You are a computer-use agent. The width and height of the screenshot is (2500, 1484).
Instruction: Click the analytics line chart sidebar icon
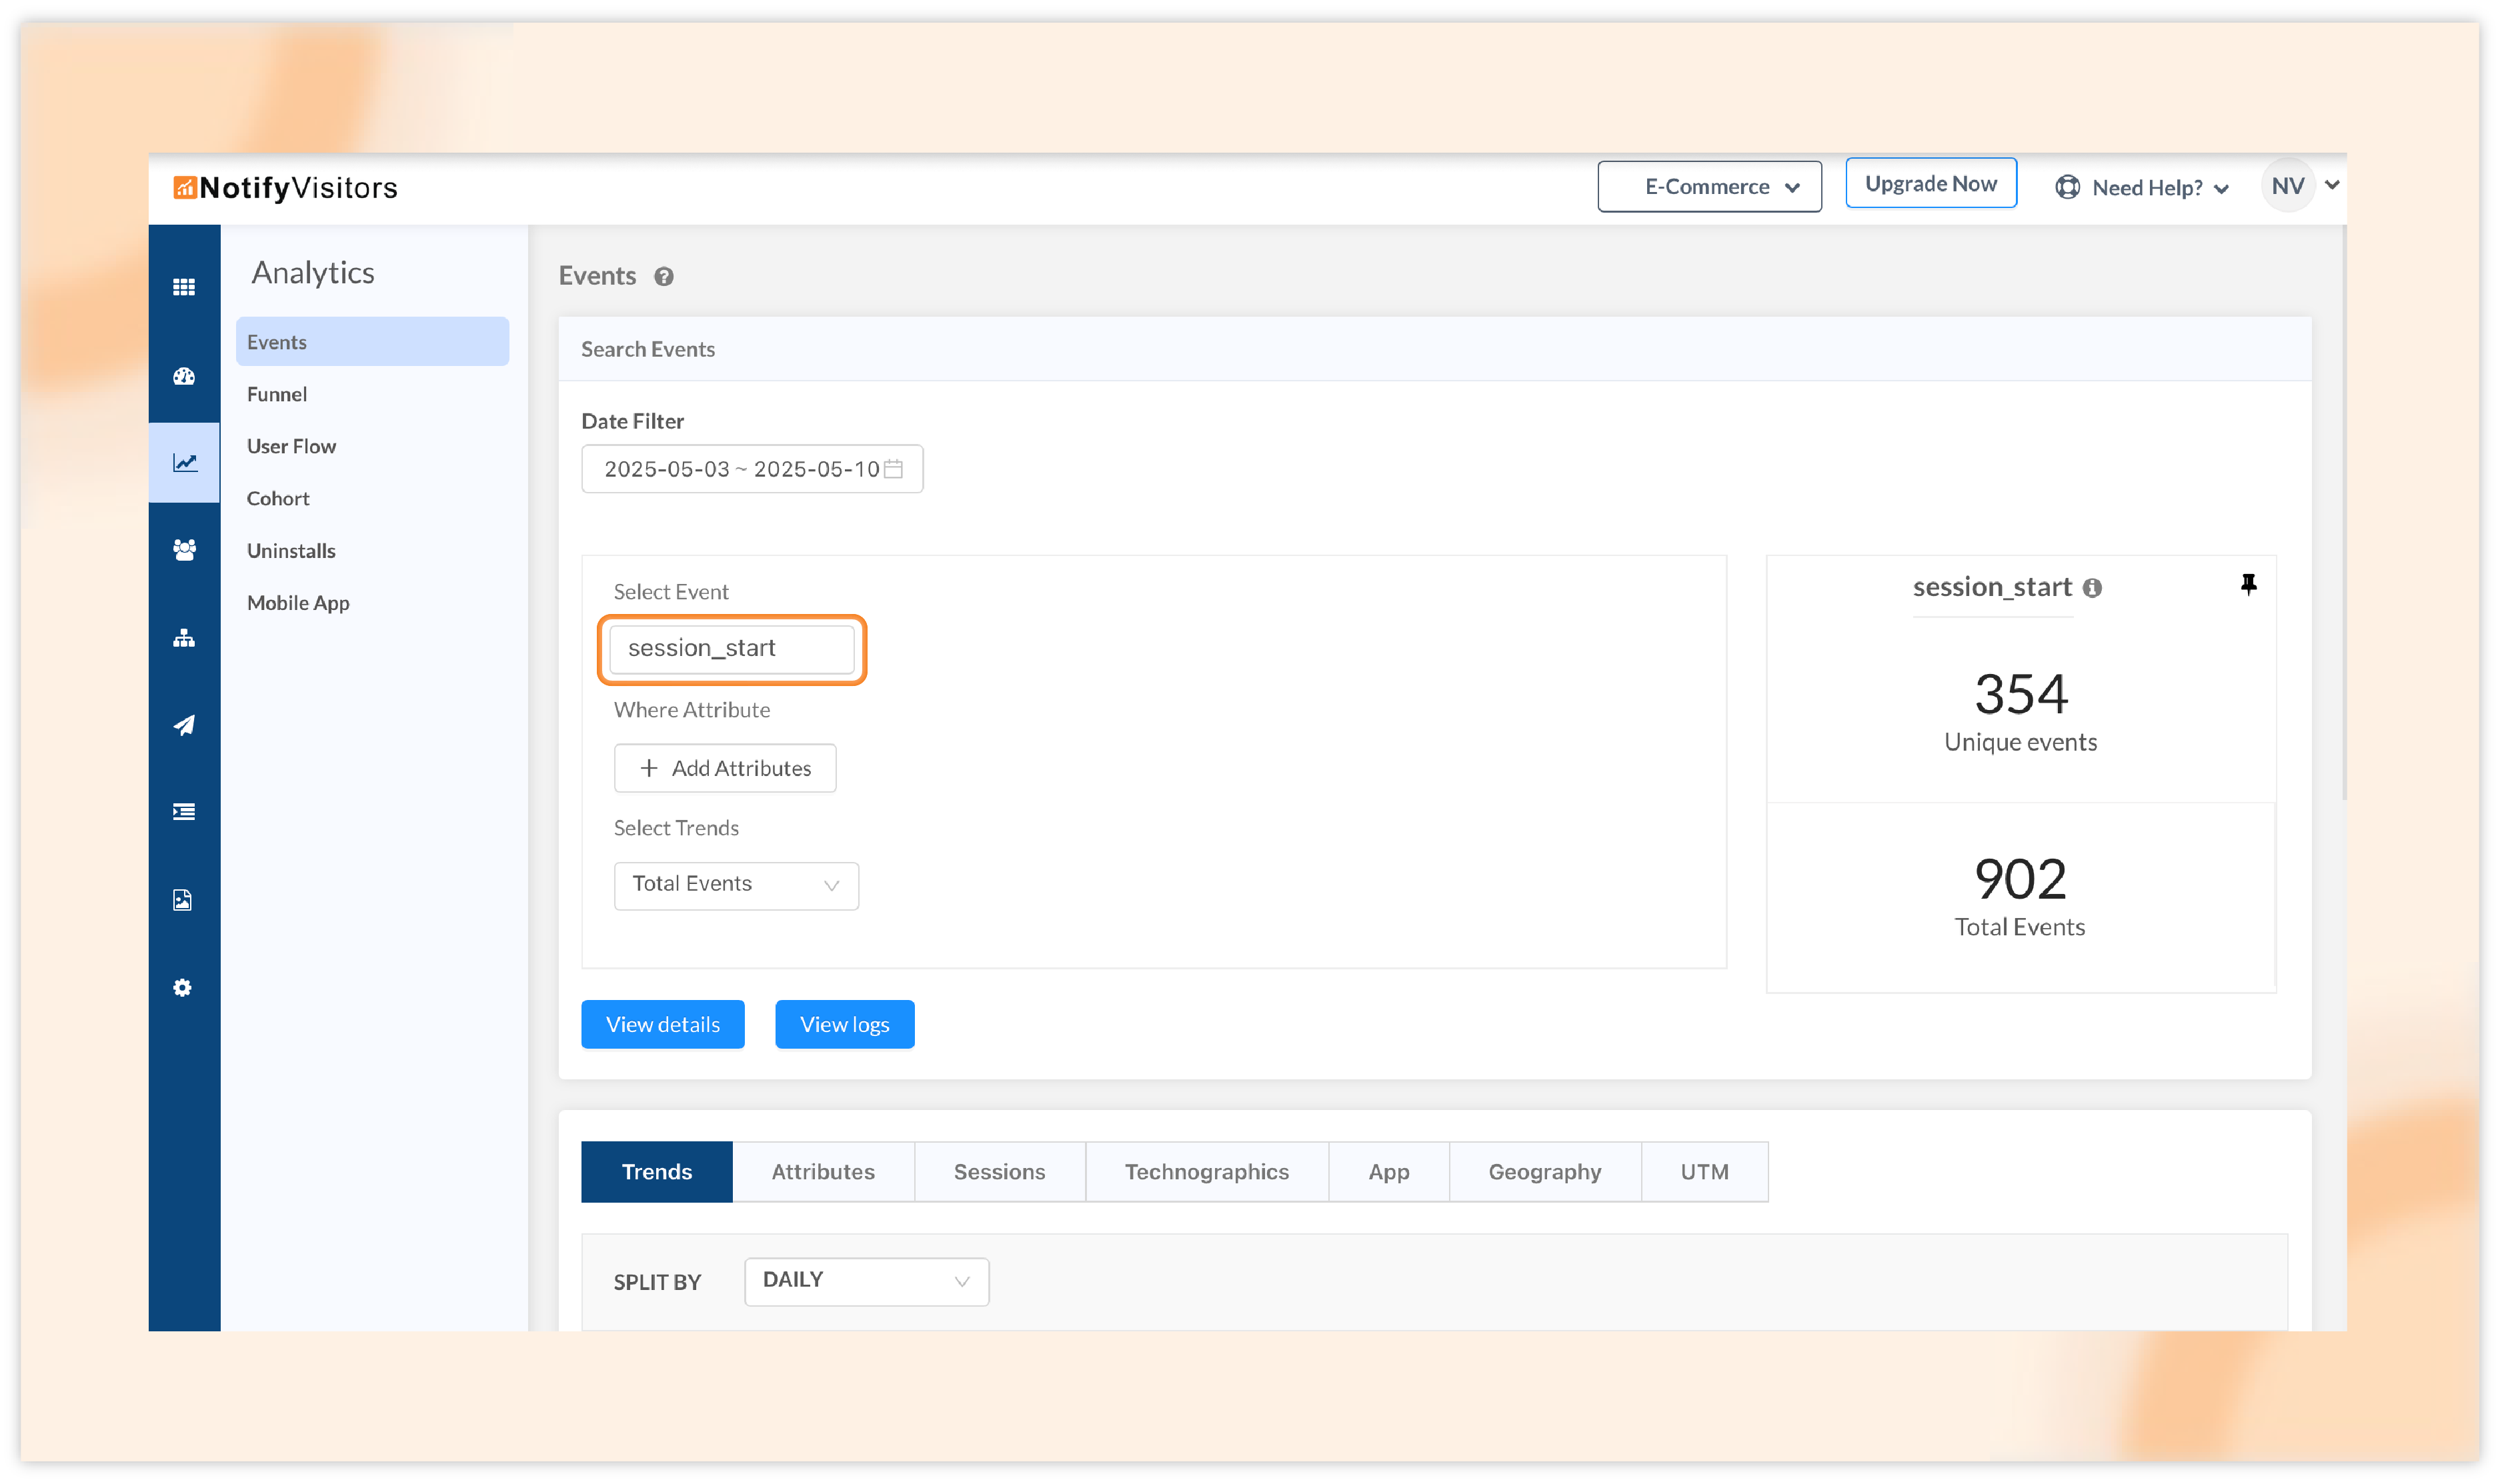(x=184, y=462)
